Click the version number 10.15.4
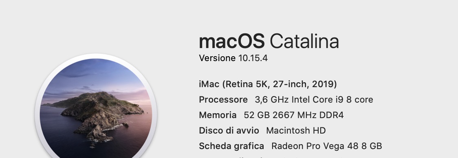This screenshot has width=458, height=158. (x=253, y=58)
